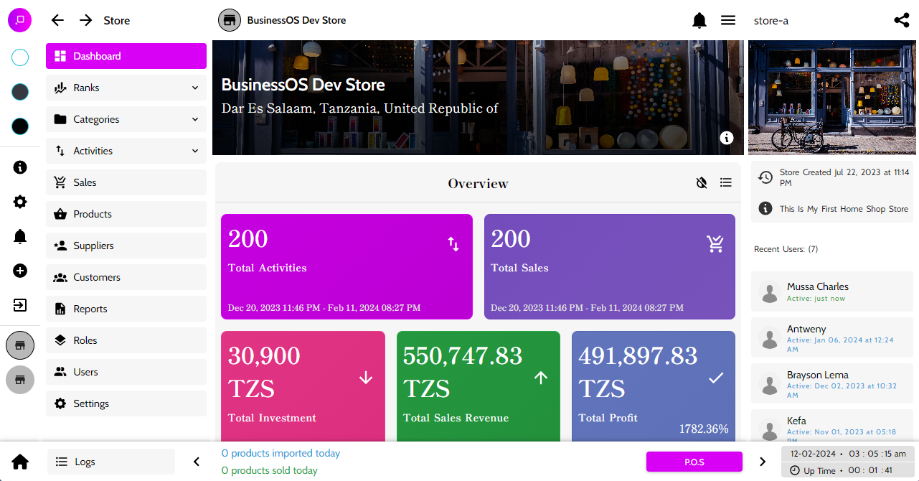Expand the Ranks menu

126,88
